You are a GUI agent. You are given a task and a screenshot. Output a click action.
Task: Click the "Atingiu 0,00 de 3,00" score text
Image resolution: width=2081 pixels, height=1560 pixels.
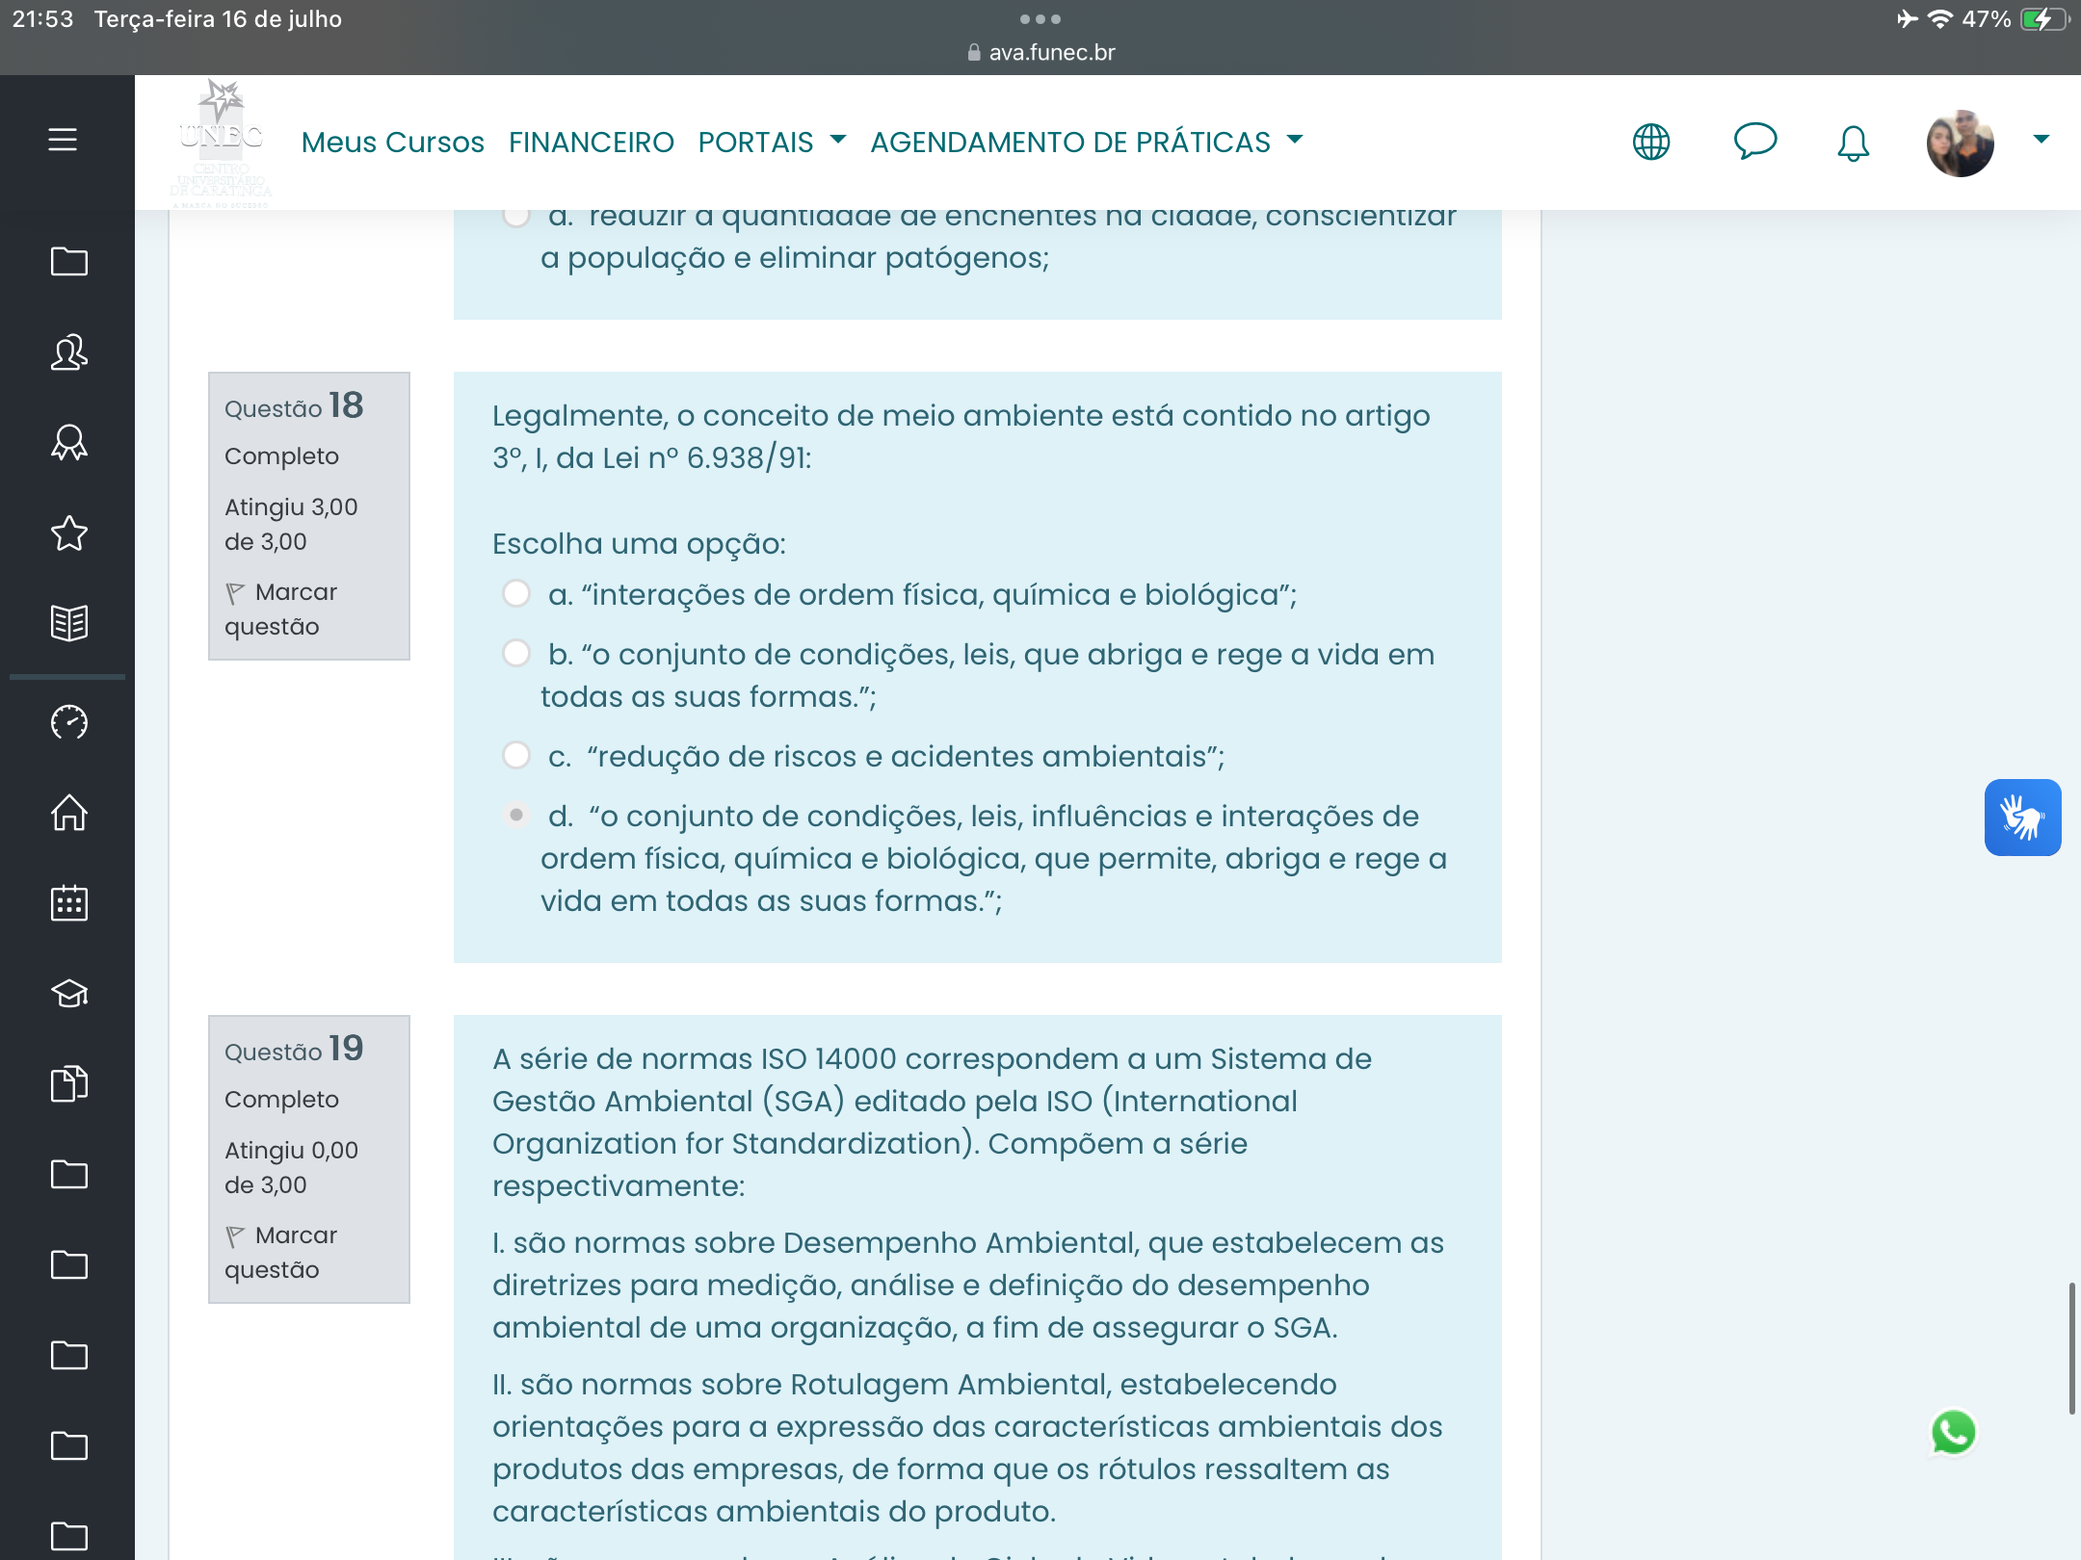point(291,1167)
